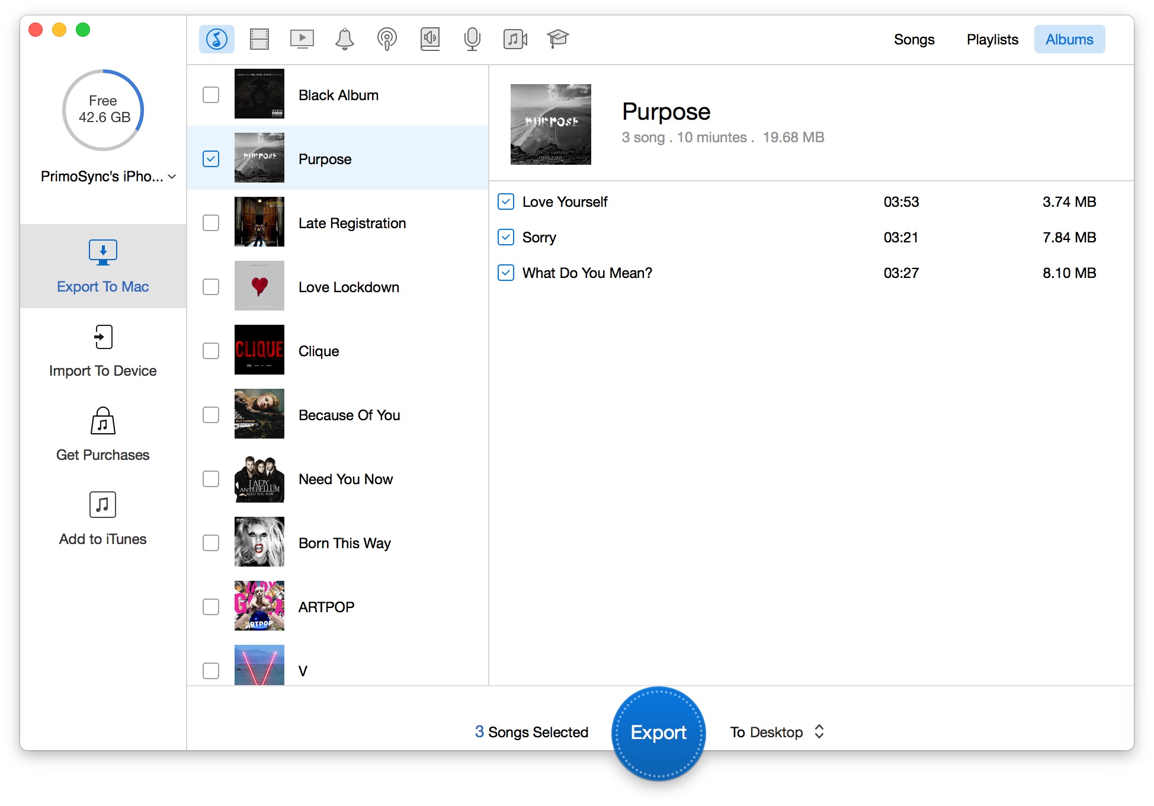Check the Because Of You checkbox

pos(211,415)
